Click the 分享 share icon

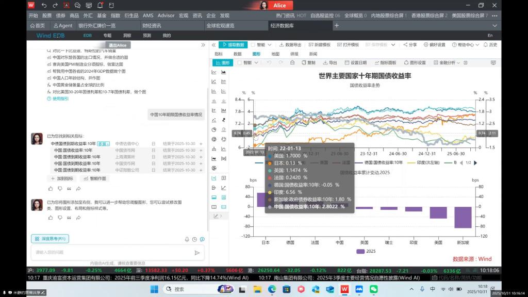(x=409, y=45)
